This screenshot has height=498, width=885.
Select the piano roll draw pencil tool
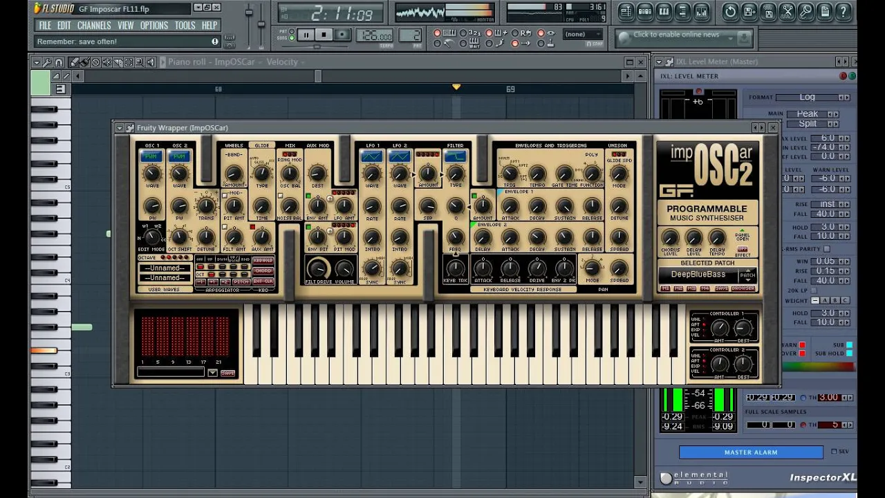coord(74,62)
